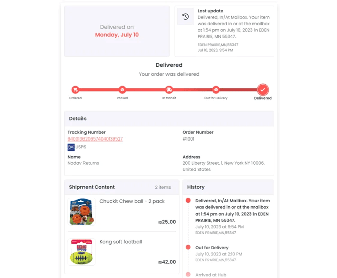Click the Ordered step cart icon
337x278 pixels.
coord(75,90)
